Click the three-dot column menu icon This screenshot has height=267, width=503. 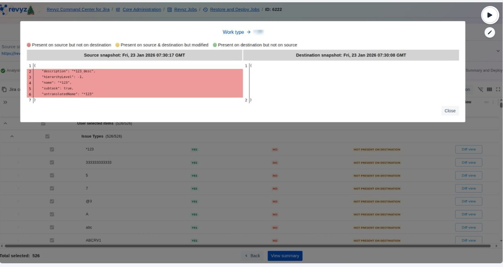tap(493, 102)
